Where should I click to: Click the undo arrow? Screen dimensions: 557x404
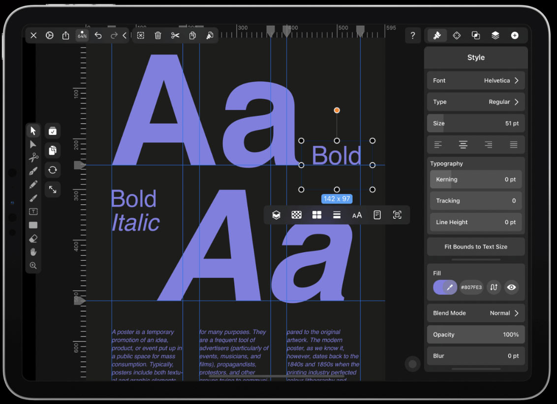98,35
